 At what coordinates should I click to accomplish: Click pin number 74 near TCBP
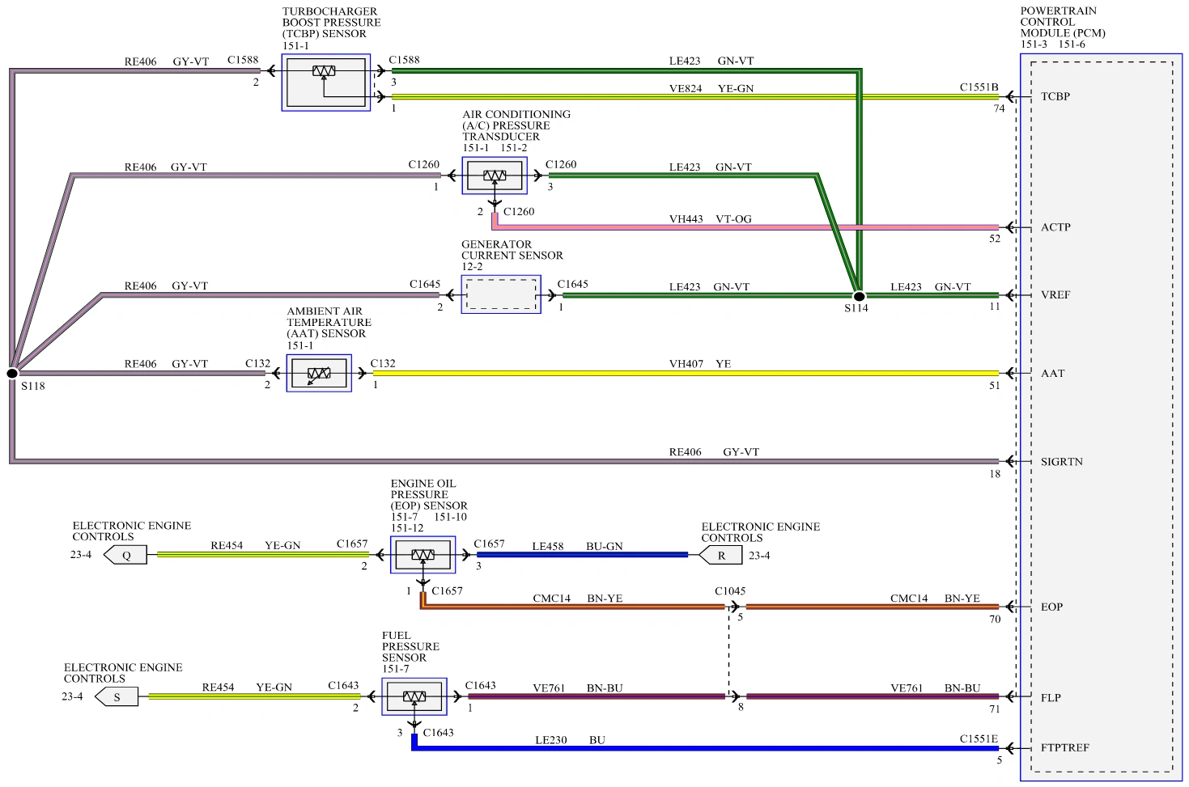[1000, 108]
